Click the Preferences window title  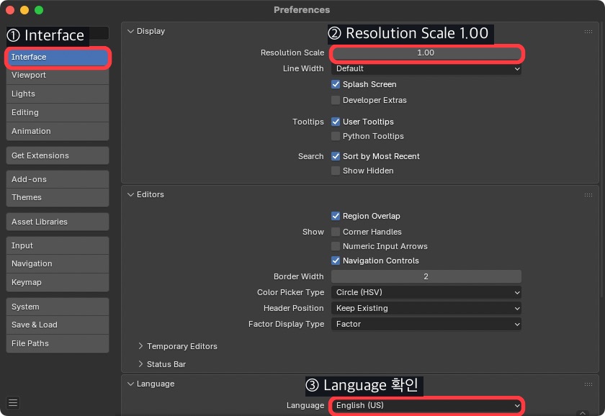click(x=302, y=10)
